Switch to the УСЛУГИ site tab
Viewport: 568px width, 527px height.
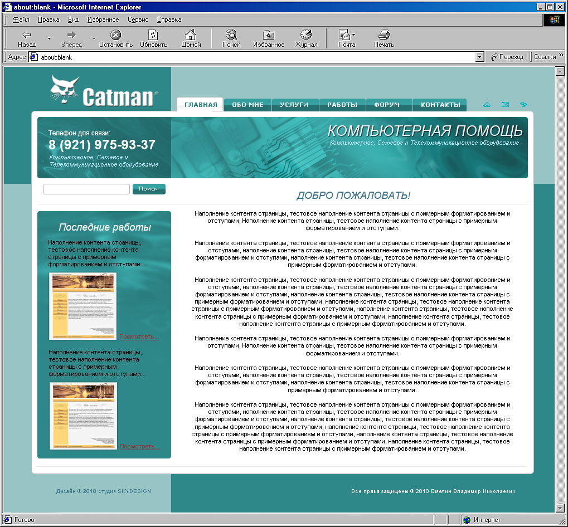pos(294,105)
